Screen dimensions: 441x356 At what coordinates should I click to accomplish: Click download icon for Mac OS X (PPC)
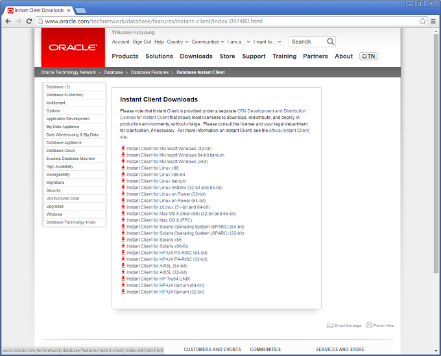tap(123, 220)
